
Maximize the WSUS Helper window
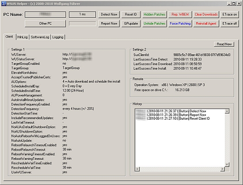[234, 4]
